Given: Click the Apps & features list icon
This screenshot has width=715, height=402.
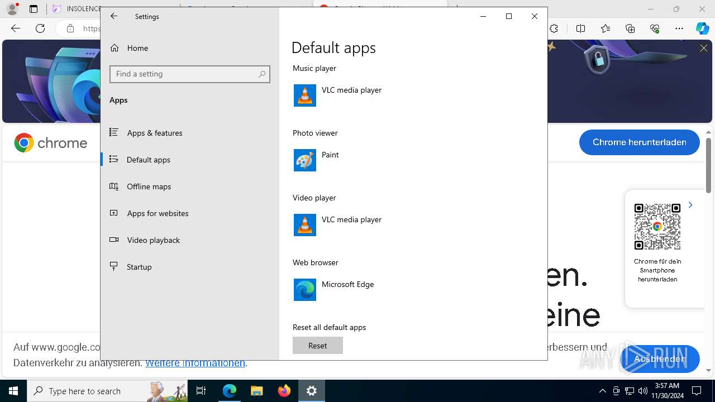Looking at the screenshot, I should (114, 132).
